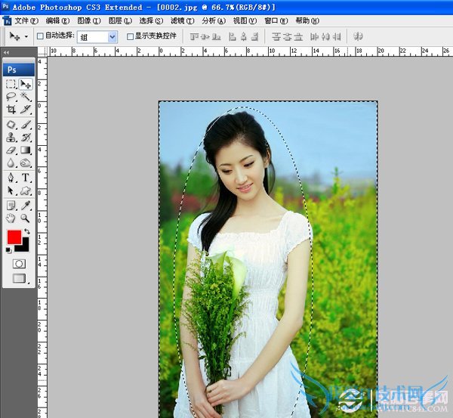This screenshot has width=453, height=418.
Task: Expand the Move tool preset picker
Action: click(x=26, y=36)
